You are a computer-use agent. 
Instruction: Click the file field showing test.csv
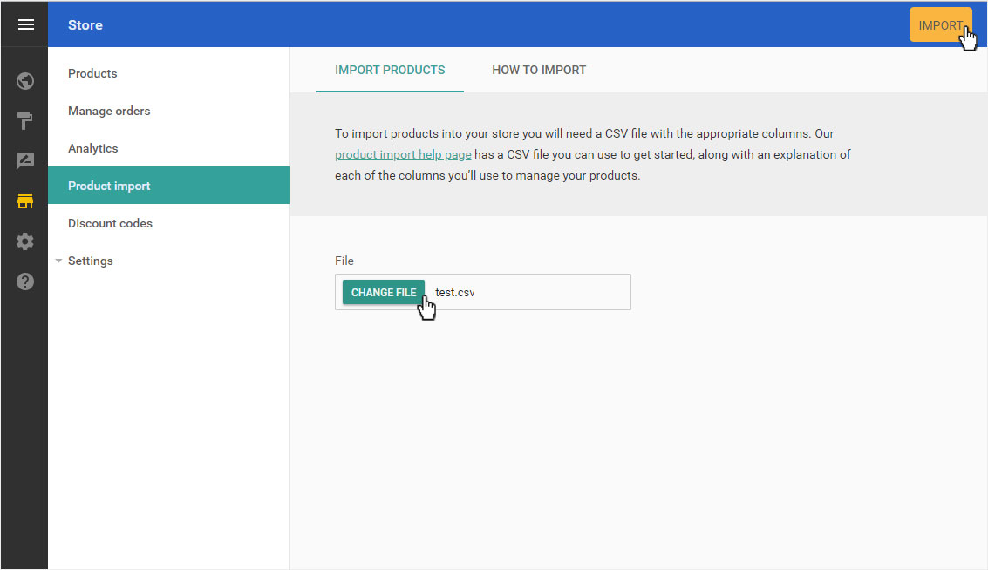click(482, 292)
